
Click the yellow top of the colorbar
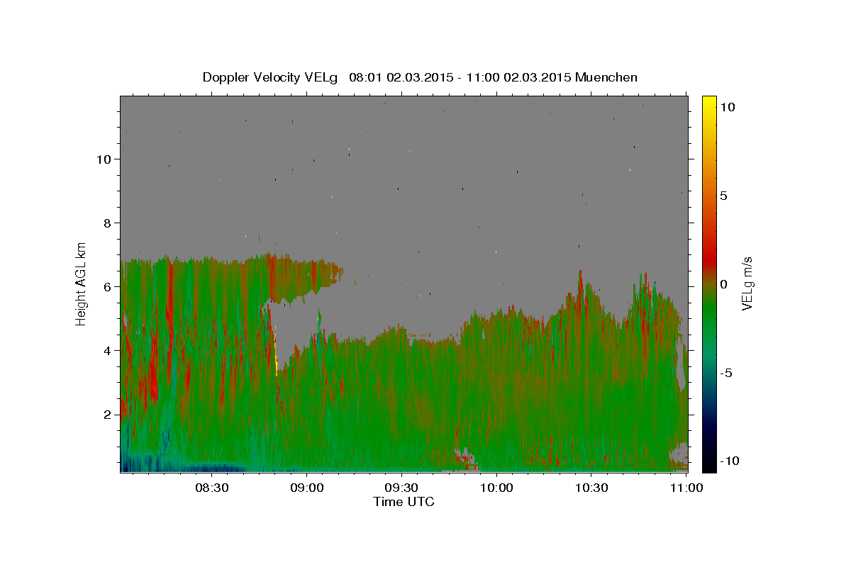tap(708, 103)
